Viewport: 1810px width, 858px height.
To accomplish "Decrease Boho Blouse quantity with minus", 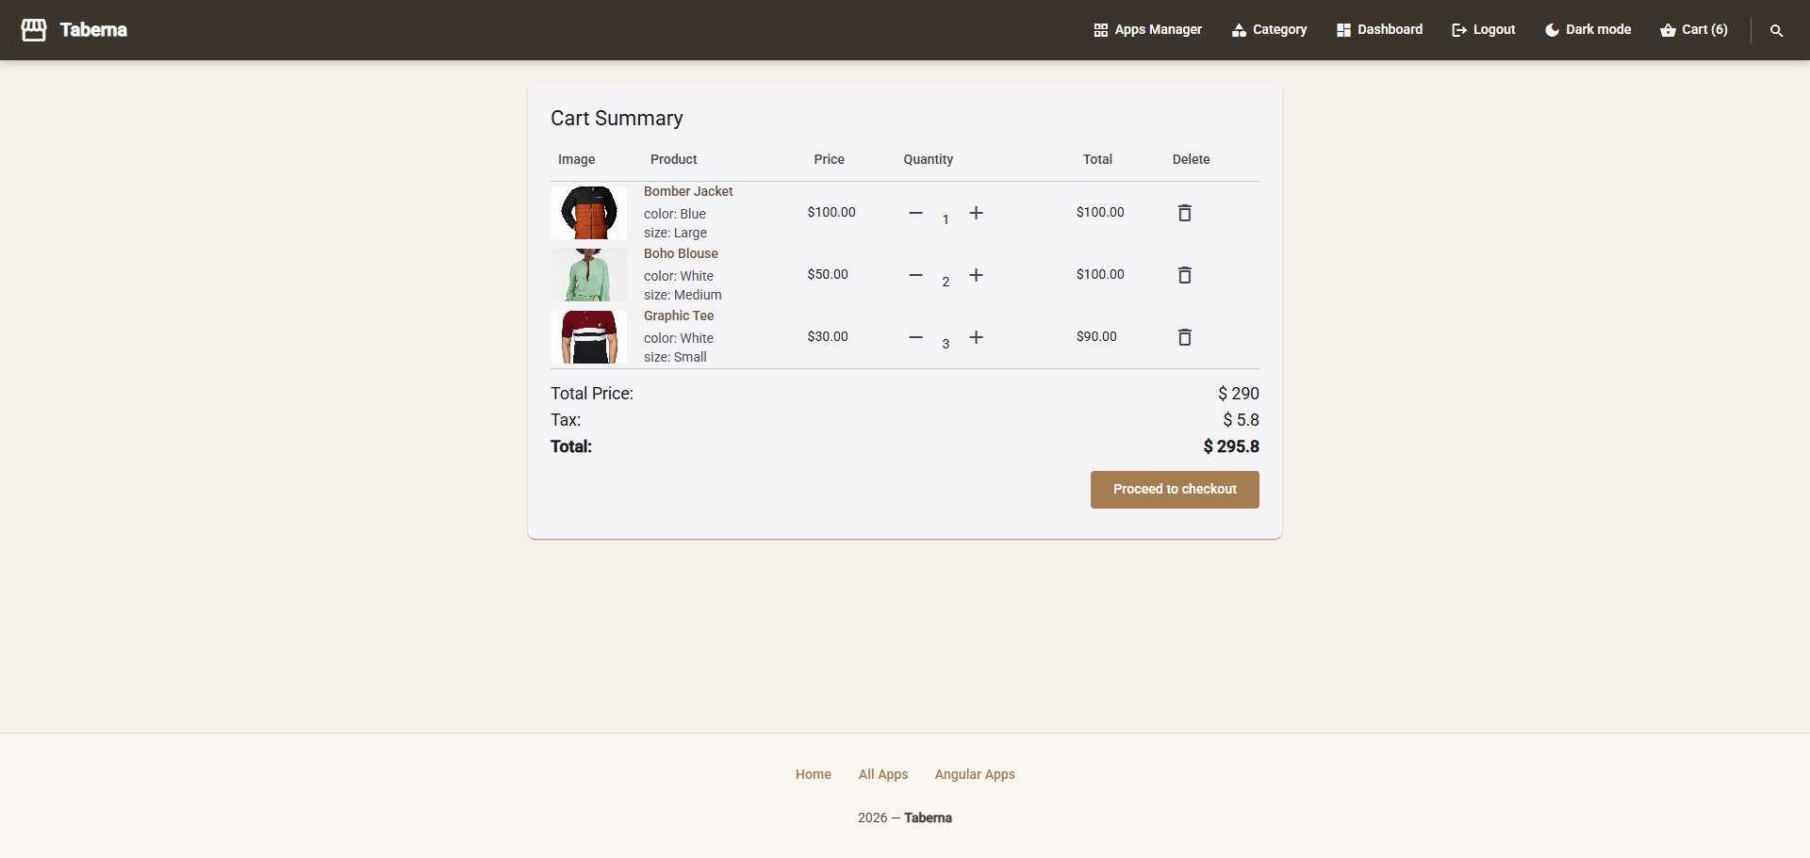I will pos(915,275).
